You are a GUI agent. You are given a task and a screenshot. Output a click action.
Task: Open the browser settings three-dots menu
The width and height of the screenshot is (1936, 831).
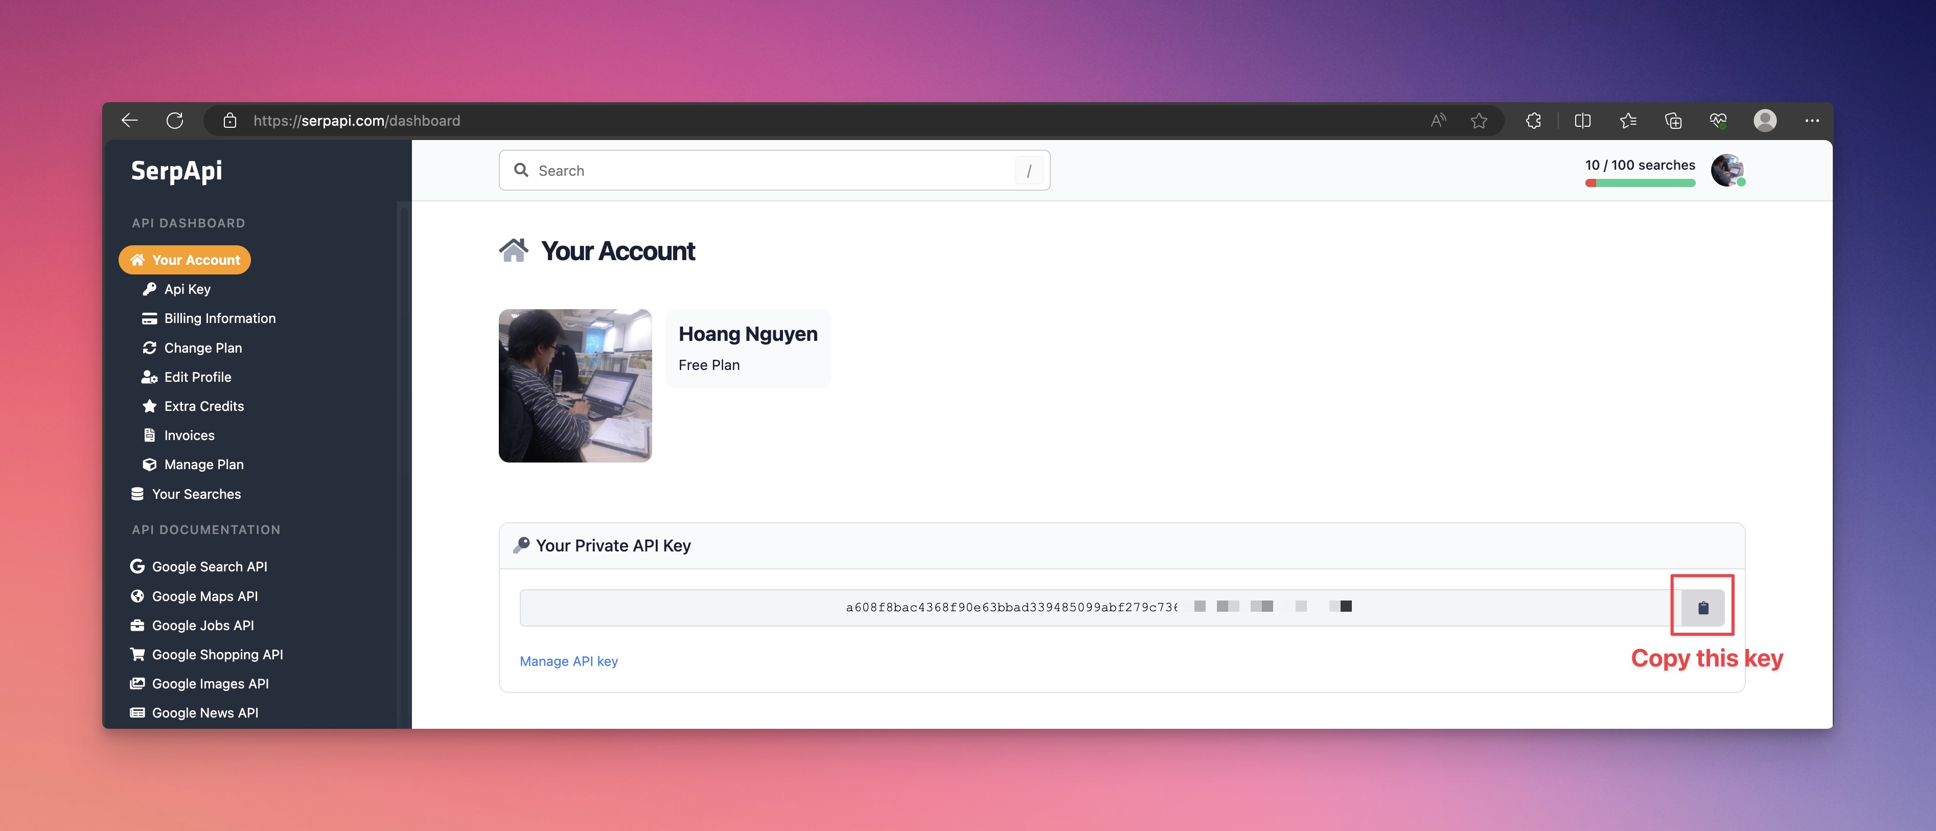point(1811,120)
